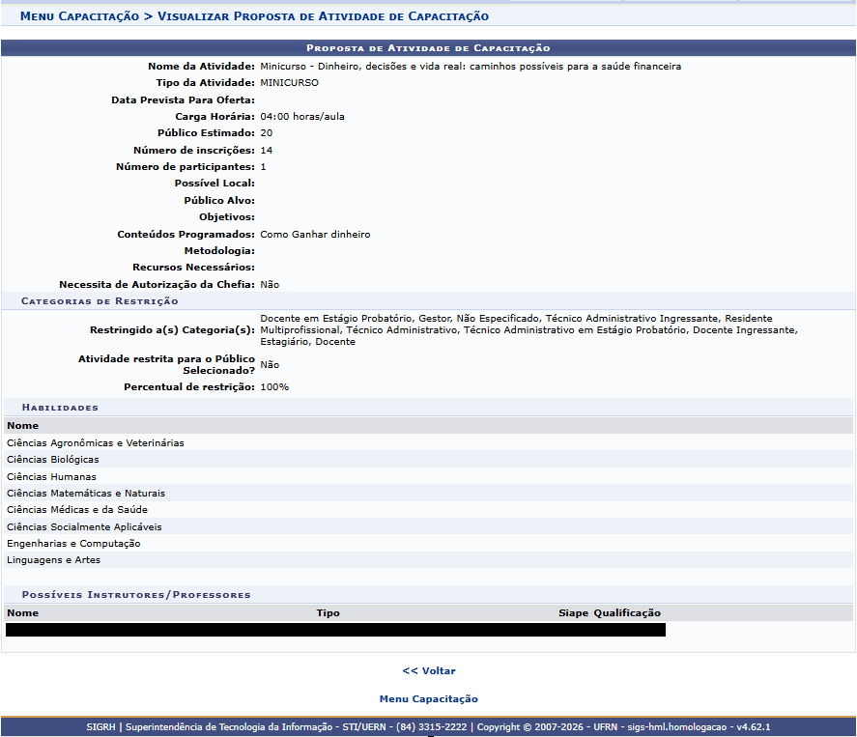Click the 'Qualificação' column header

click(x=627, y=613)
